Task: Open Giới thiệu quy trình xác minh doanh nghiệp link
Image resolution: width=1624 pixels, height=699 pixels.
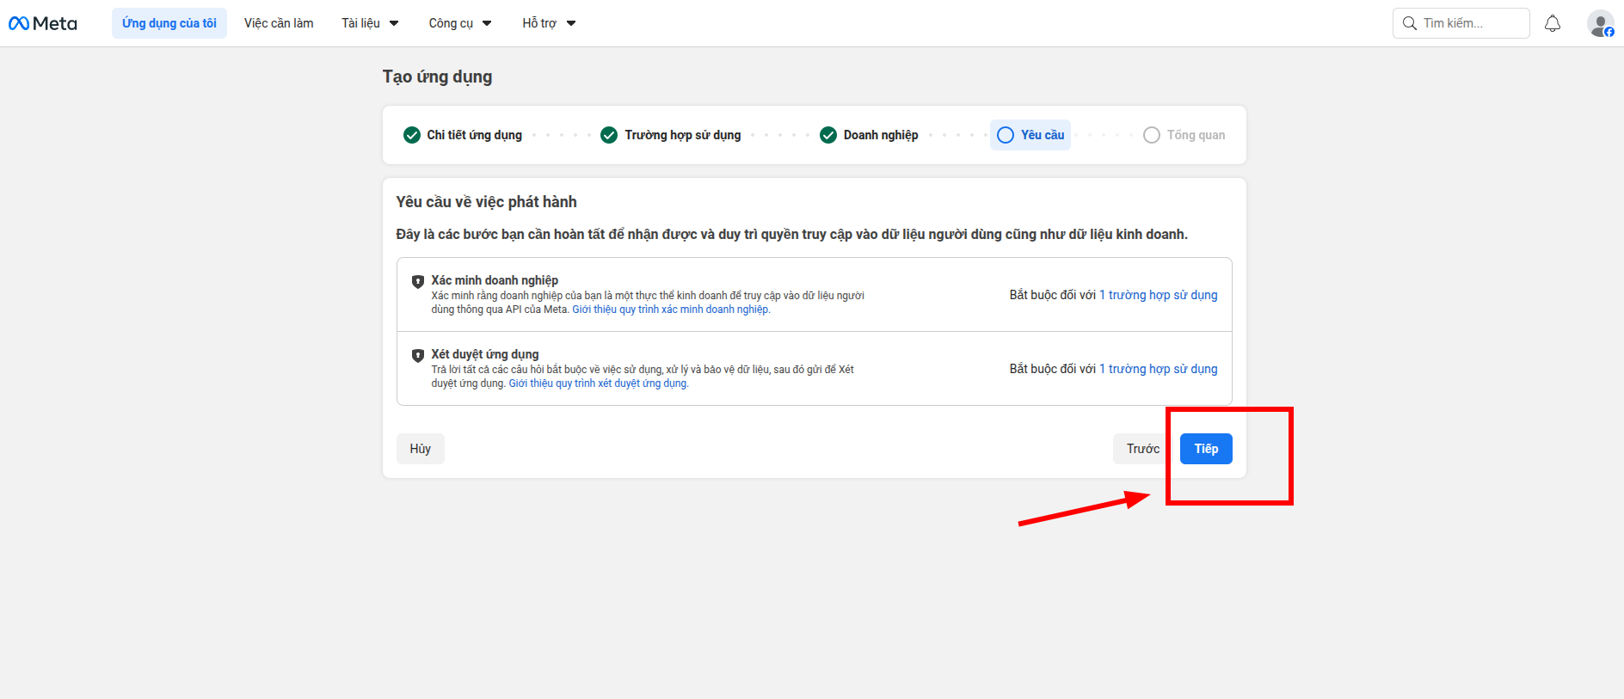Action: 671,310
